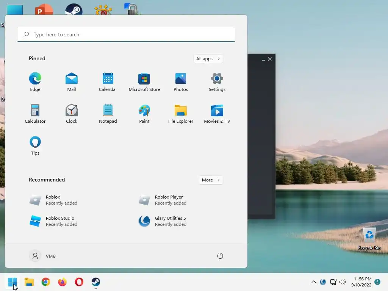Select the PowerPoint desktop shortcut
The image size is (388, 291).
[44, 9]
